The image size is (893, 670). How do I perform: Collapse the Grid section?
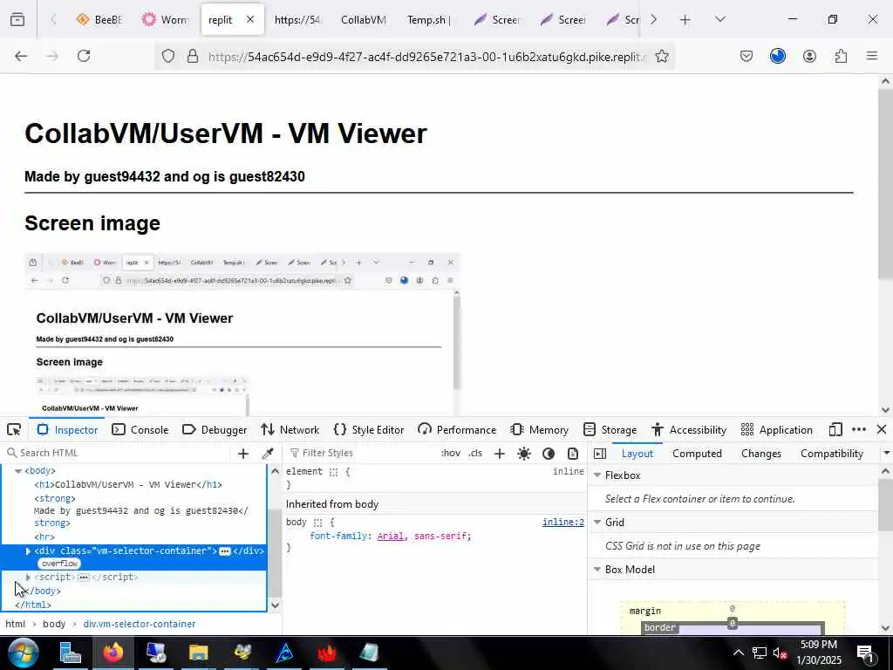coord(597,523)
